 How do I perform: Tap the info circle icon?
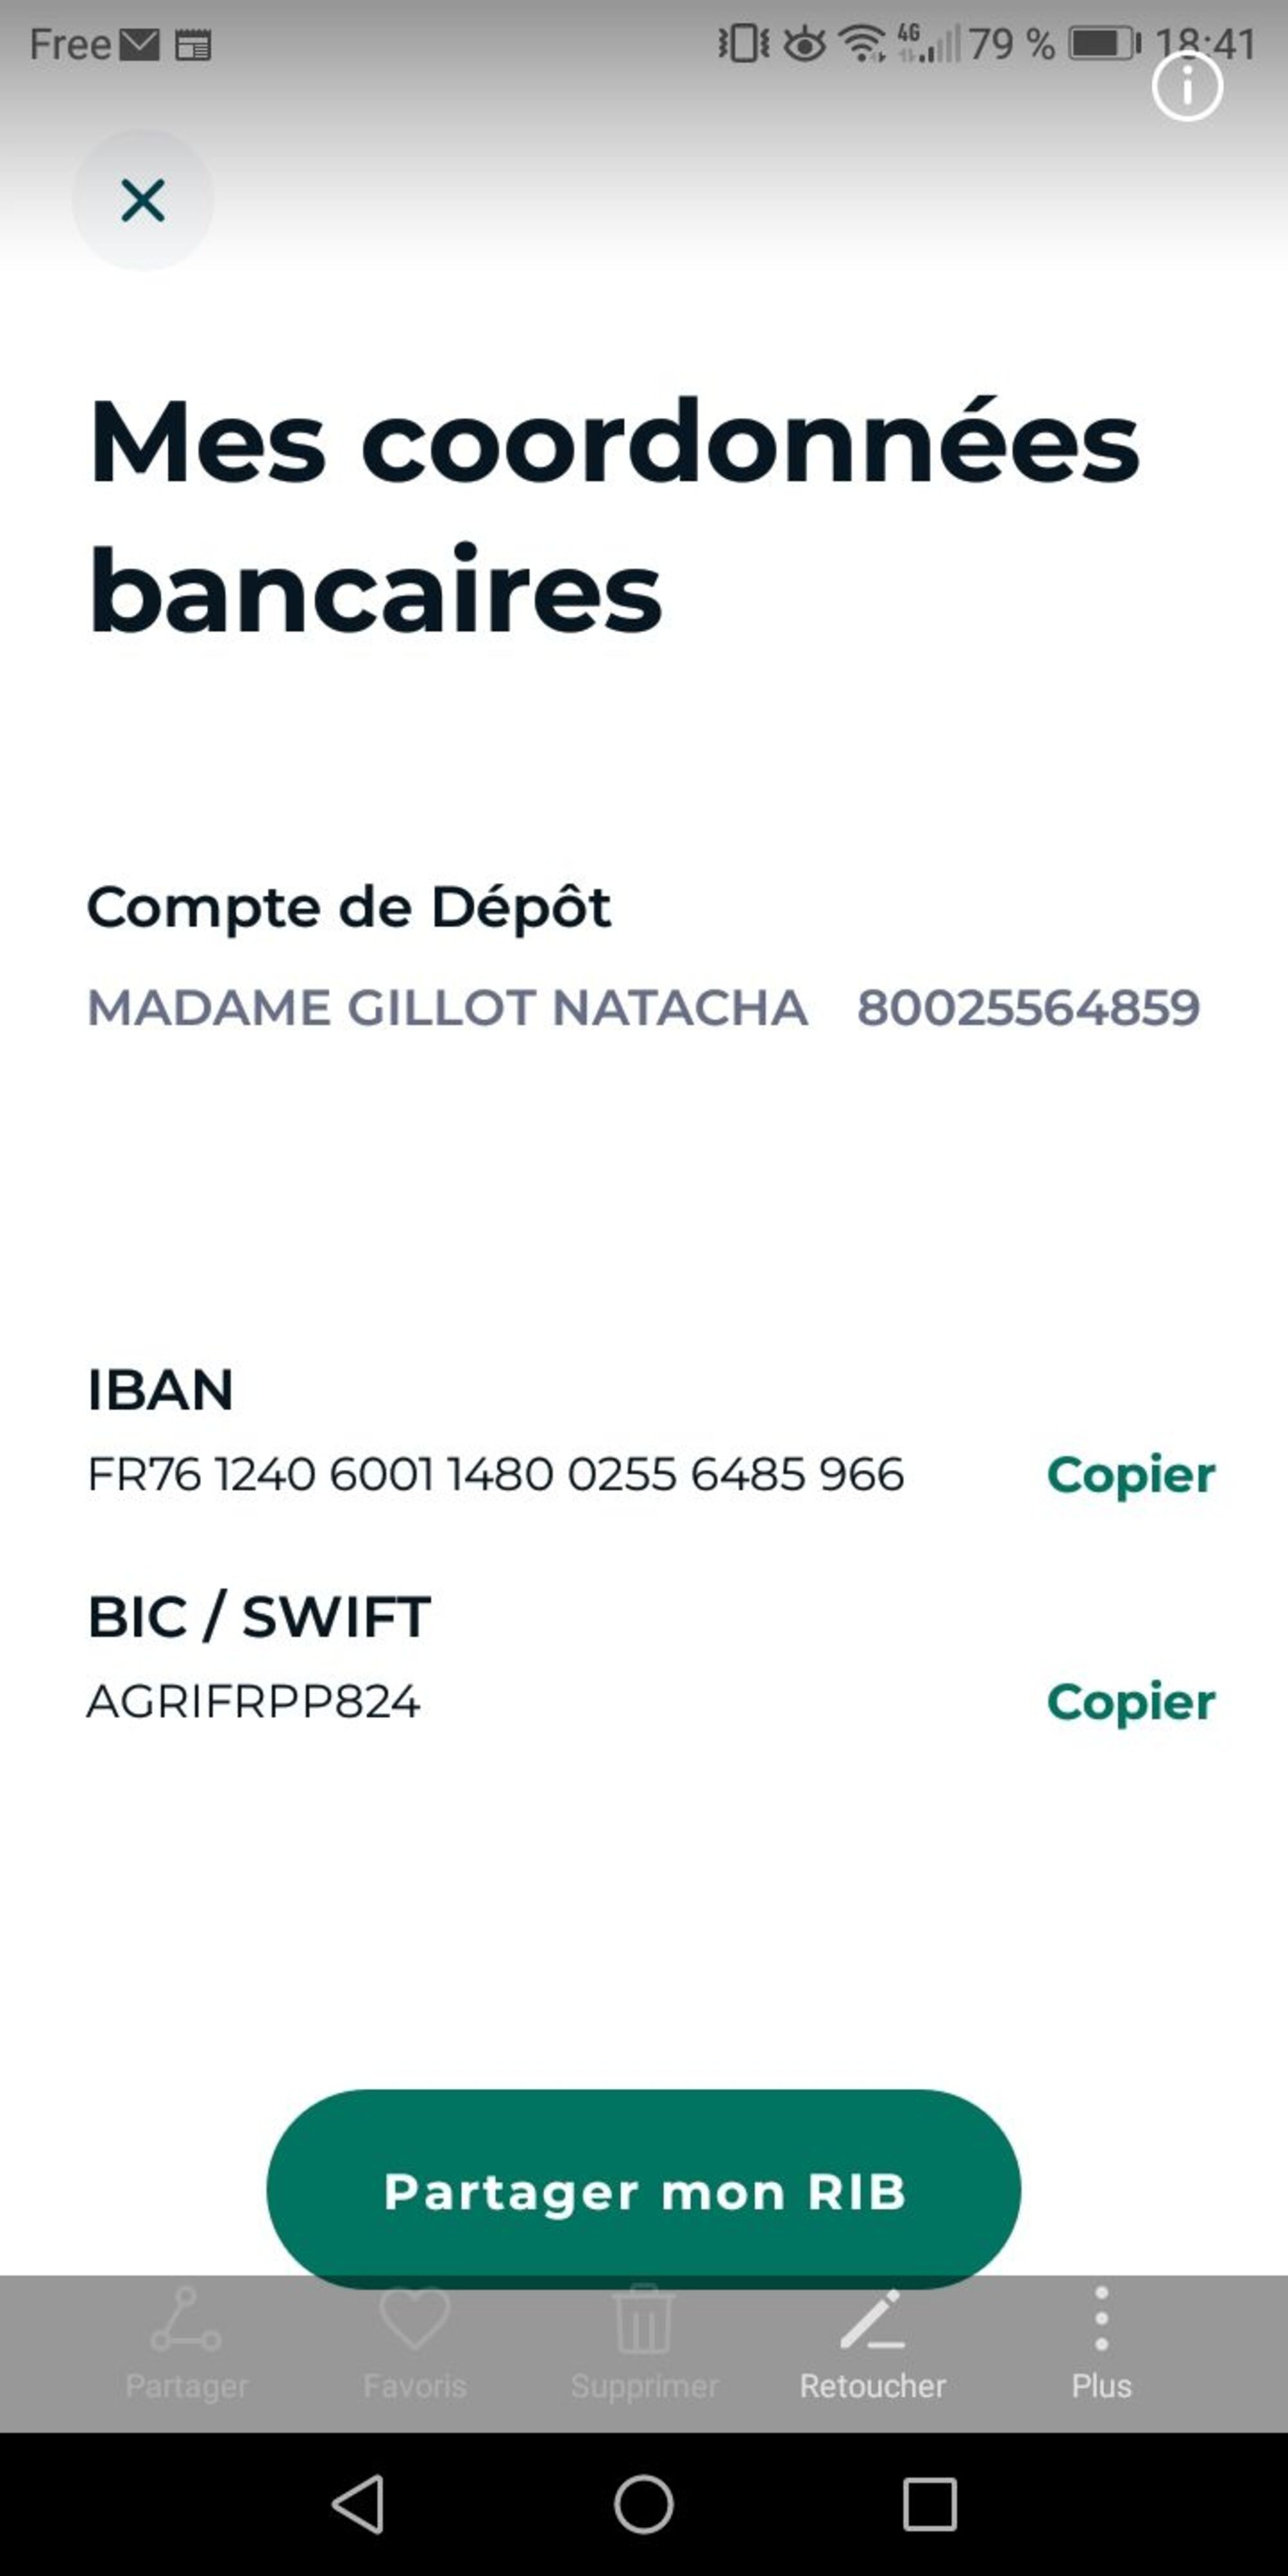1187,87
